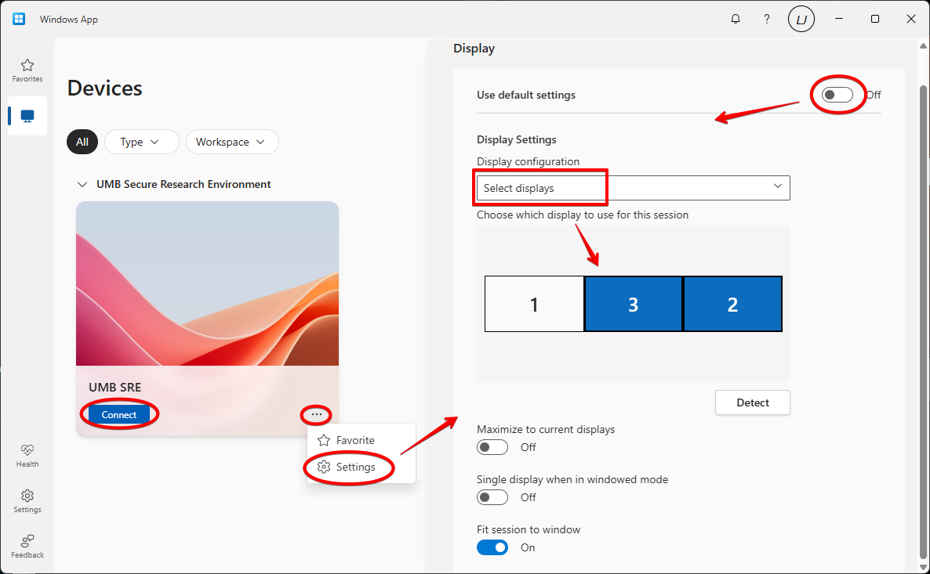Click the user account avatar icon
This screenshot has height=574, width=930.
pyautogui.click(x=801, y=20)
